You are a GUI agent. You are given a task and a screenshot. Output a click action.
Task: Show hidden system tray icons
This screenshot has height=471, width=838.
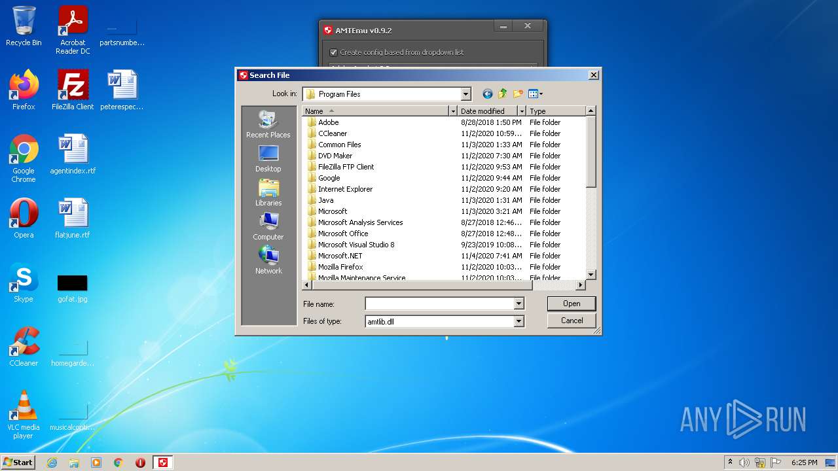[x=730, y=462]
